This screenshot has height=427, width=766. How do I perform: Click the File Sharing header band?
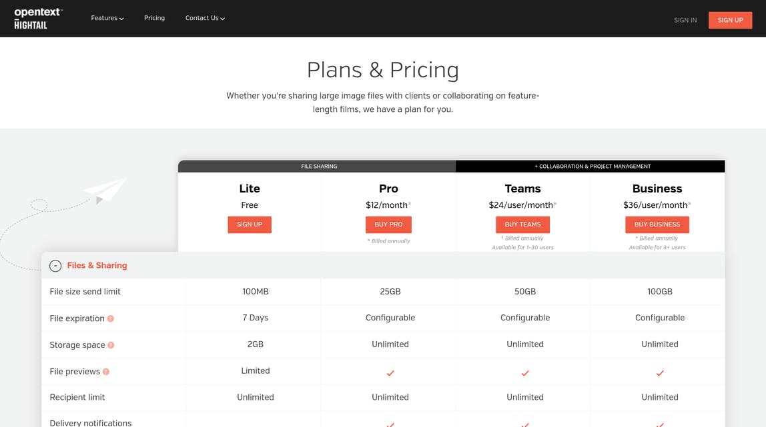point(319,166)
